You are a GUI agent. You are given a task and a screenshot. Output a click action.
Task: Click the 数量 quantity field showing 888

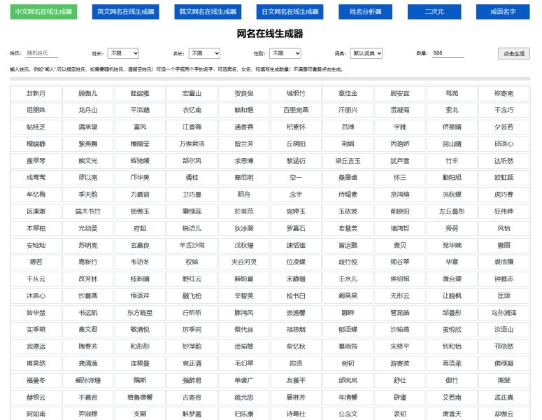[x=448, y=53]
